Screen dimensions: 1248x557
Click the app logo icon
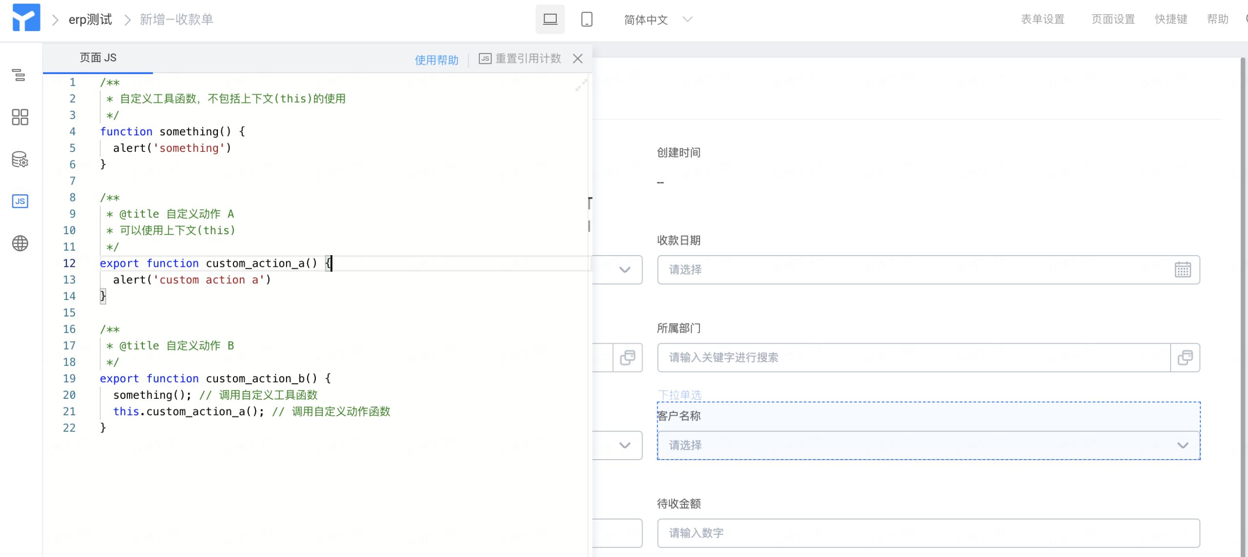tap(26, 18)
